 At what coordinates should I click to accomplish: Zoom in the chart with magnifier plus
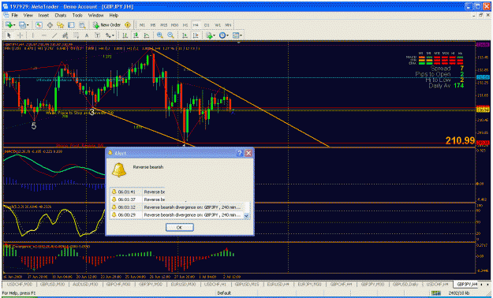[159, 35]
